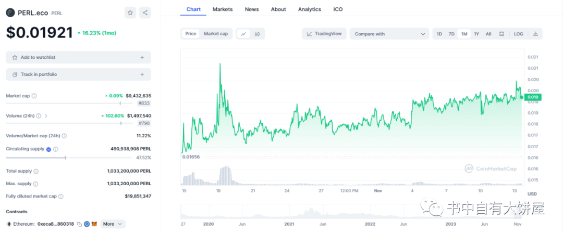This screenshot has height=233, width=563.
Task: Select the Price chart toggle
Action: pyautogui.click(x=191, y=34)
